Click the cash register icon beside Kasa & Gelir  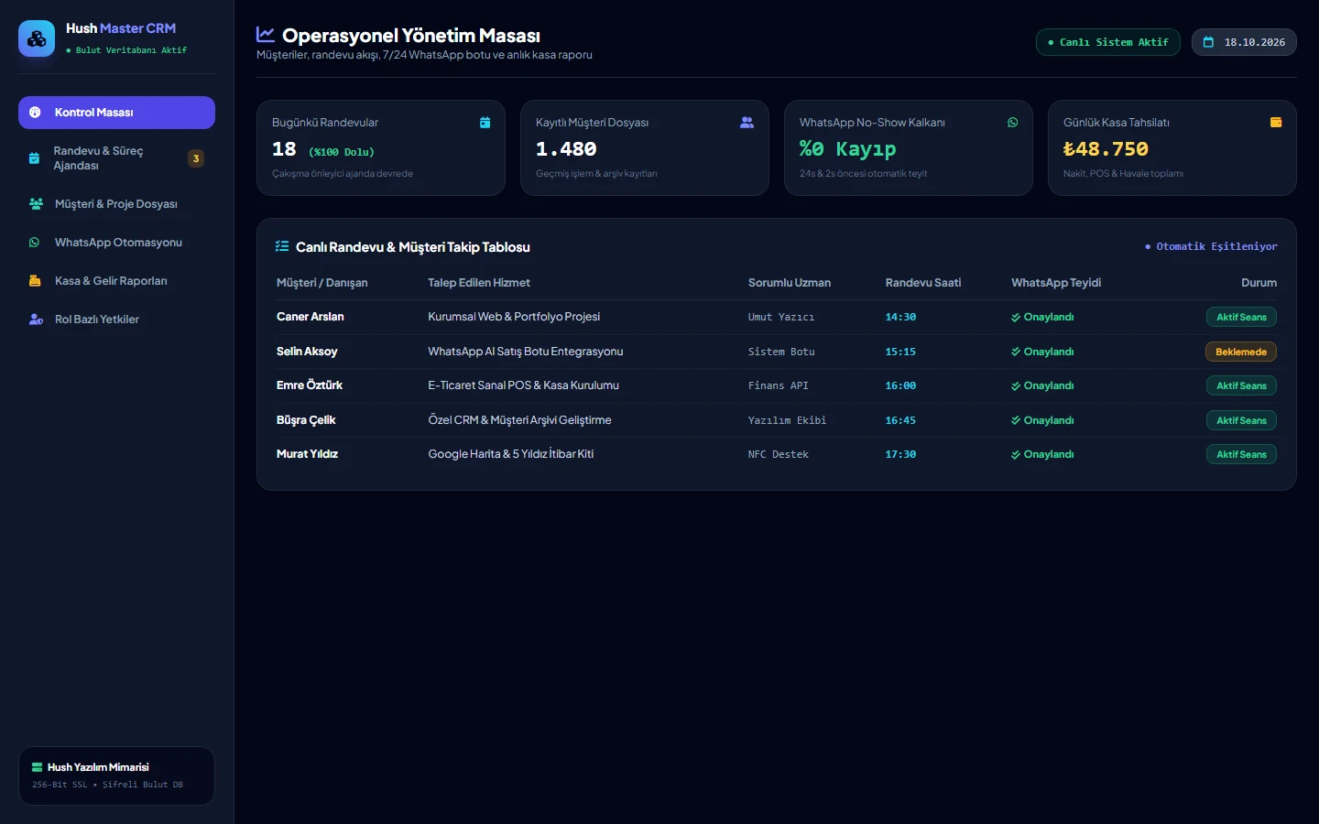tap(35, 281)
